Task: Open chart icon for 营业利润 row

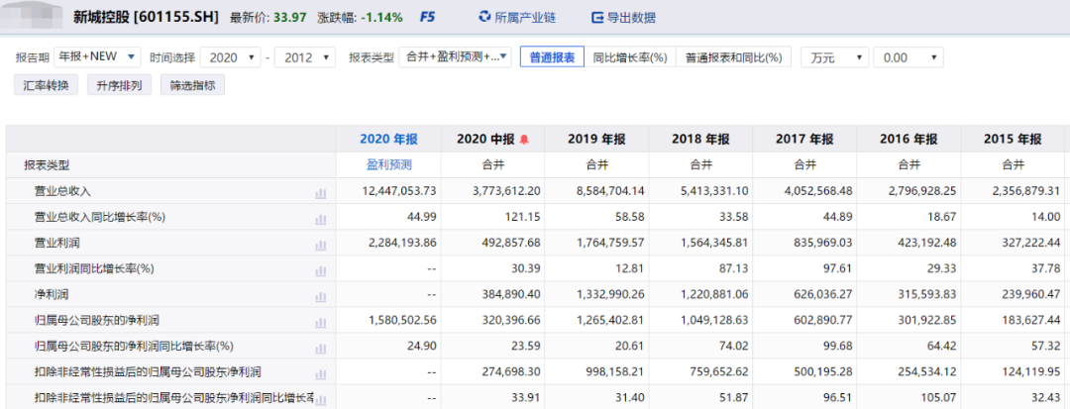Action: pyautogui.click(x=321, y=246)
